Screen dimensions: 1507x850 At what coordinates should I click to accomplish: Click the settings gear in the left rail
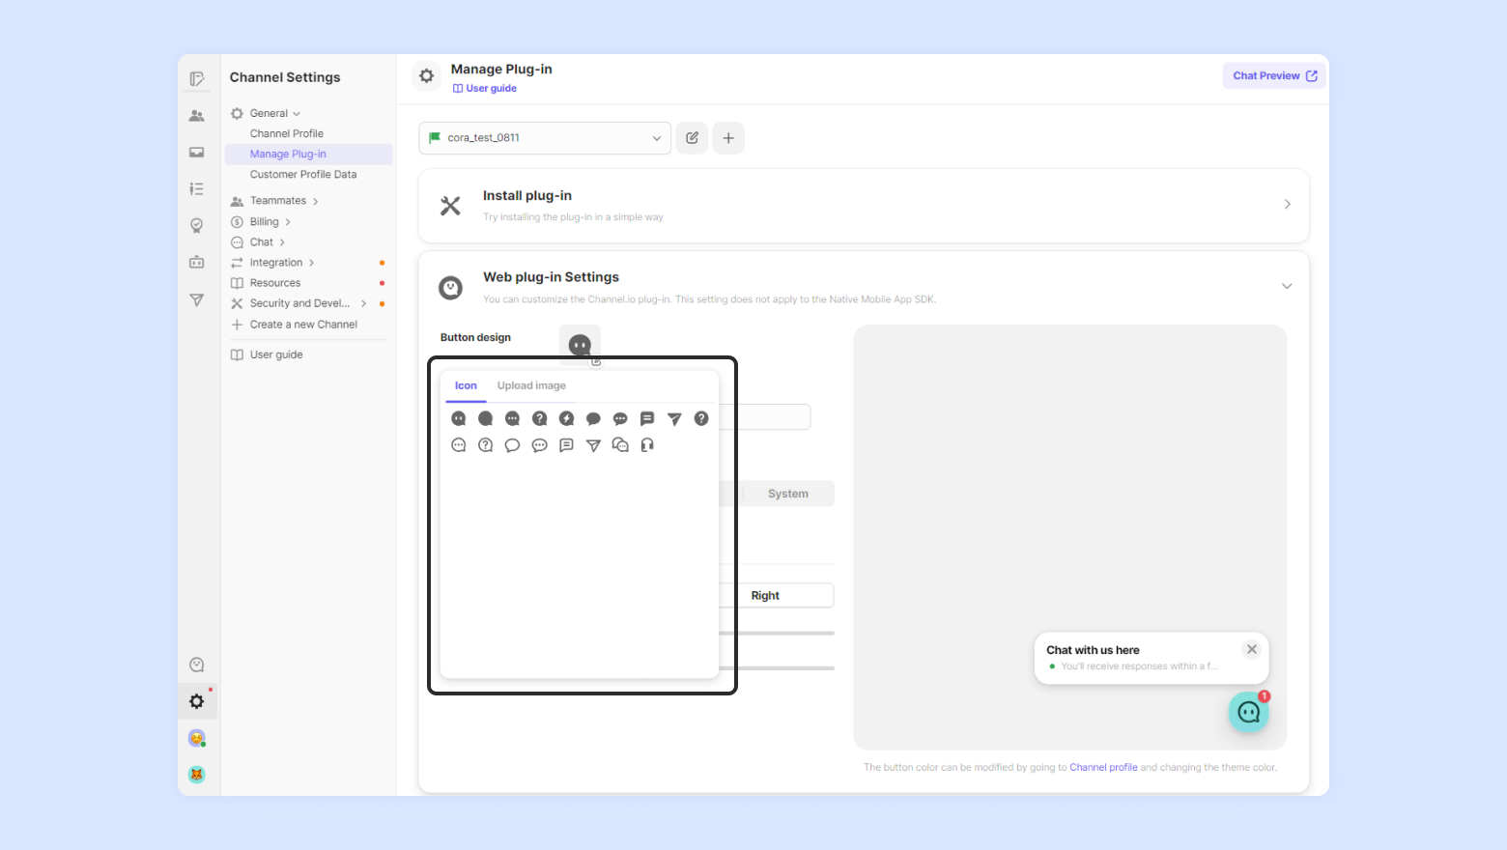click(197, 701)
